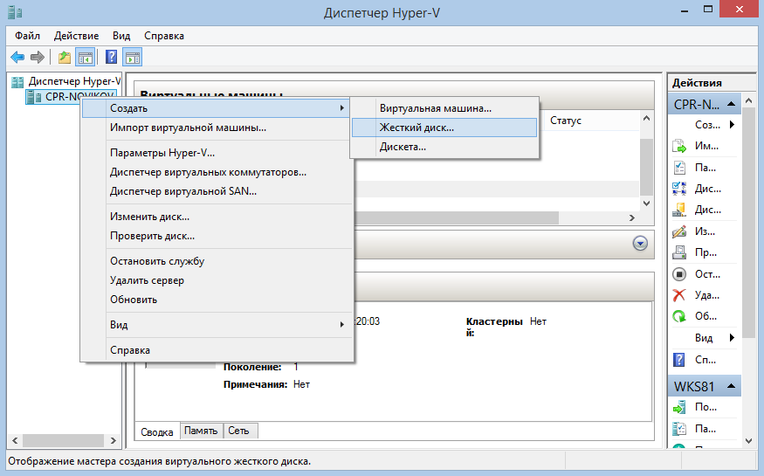This screenshot has height=476, width=764.
Task: Click the blue Help toolbar icon
Action: coord(111,58)
